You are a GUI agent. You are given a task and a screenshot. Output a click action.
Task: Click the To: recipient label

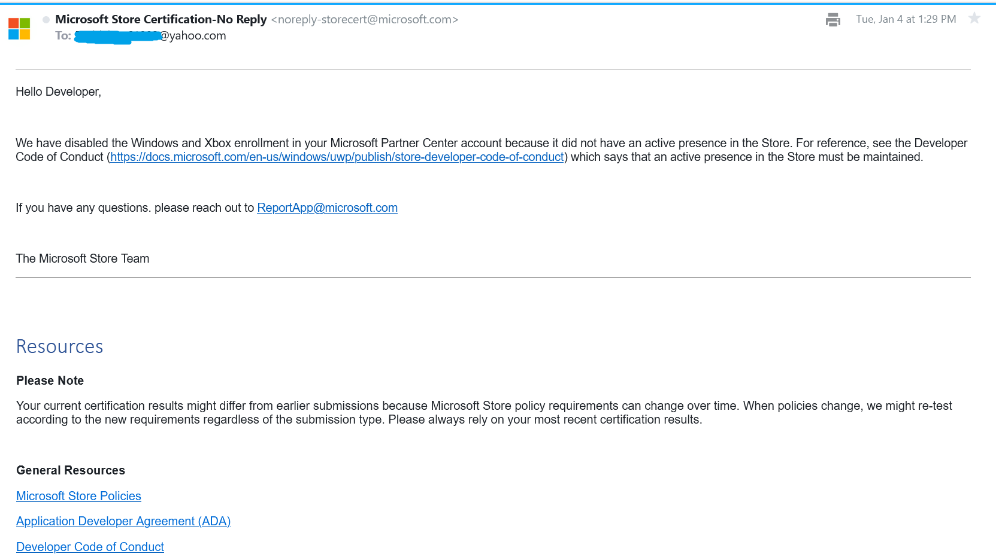pyautogui.click(x=63, y=36)
